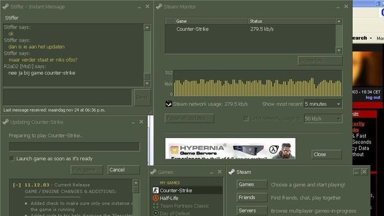
Task: Click the Steam Monitor table scroll down arrow
Action: tap(339, 50)
